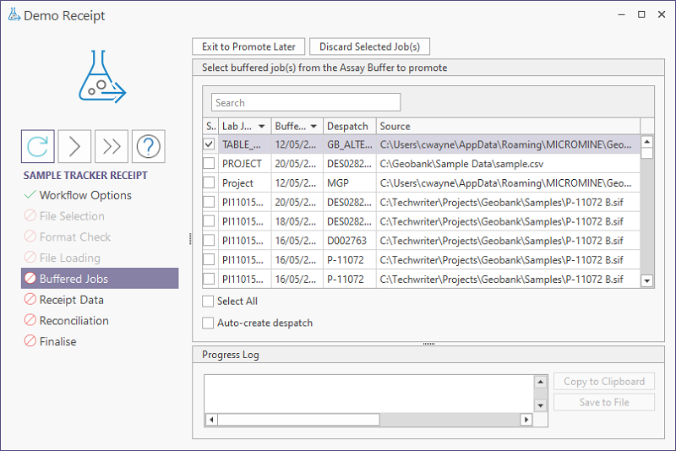
Task: Click the Receipt Data step status icon
Action: pyautogui.click(x=30, y=300)
